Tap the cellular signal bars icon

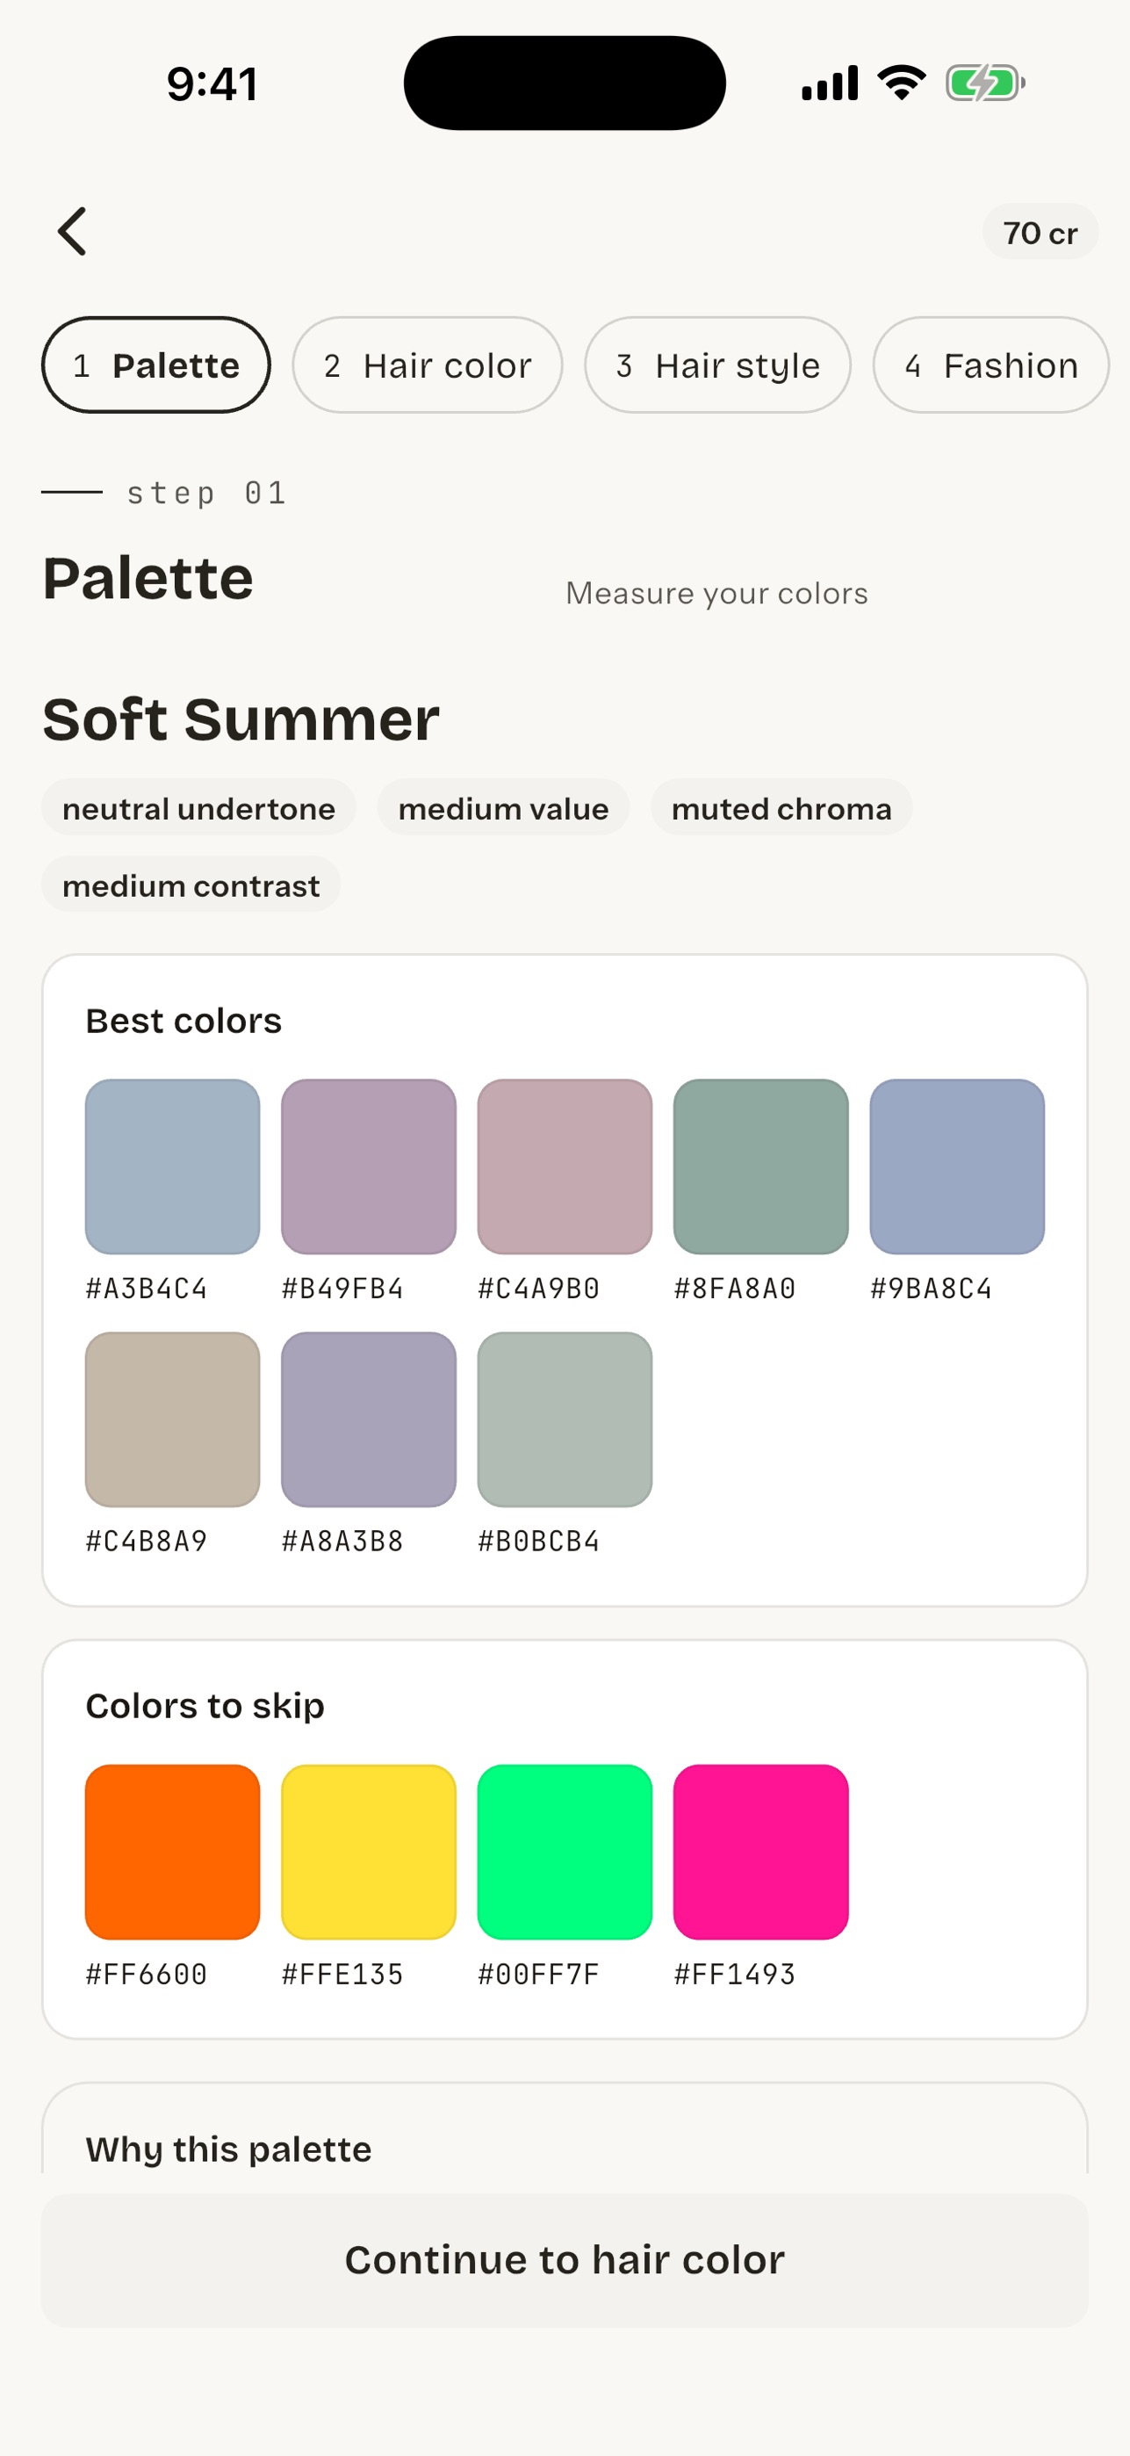pos(830,83)
